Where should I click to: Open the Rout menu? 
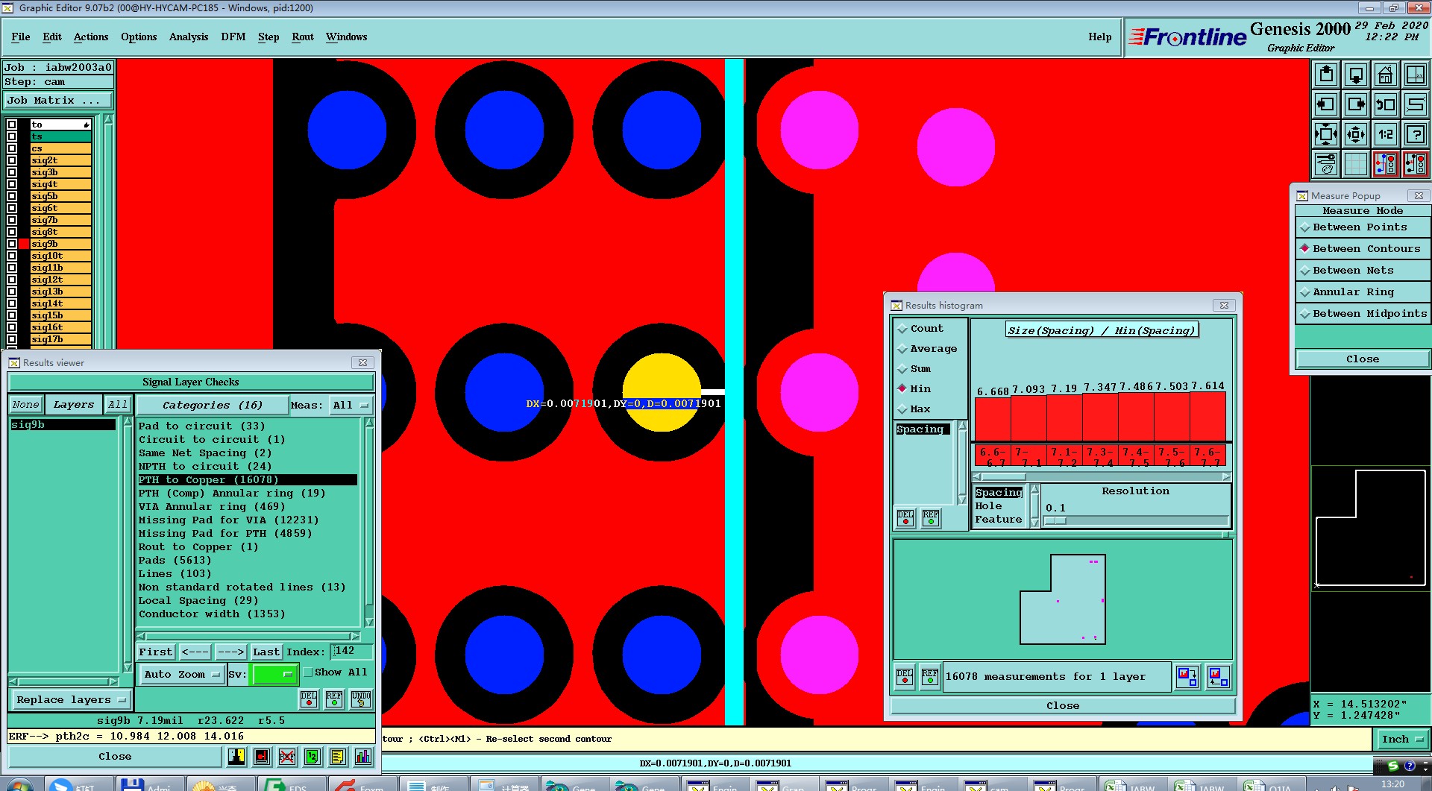click(x=303, y=37)
